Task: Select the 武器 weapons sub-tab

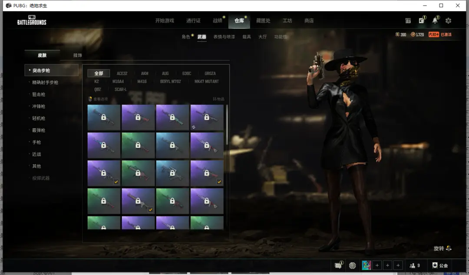Action: tap(201, 37)
